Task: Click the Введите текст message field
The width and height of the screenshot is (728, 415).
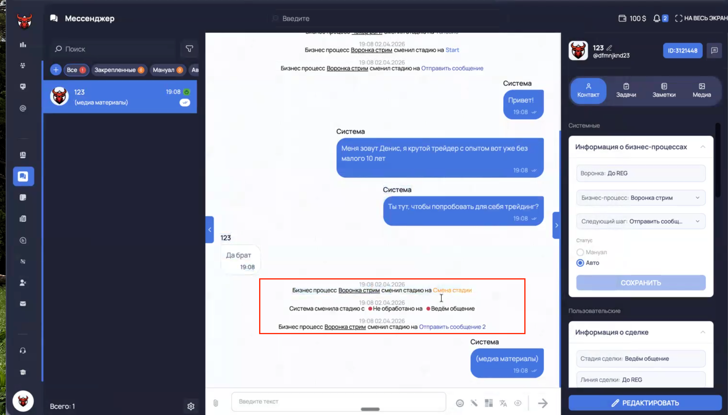Action: point(338,402)
